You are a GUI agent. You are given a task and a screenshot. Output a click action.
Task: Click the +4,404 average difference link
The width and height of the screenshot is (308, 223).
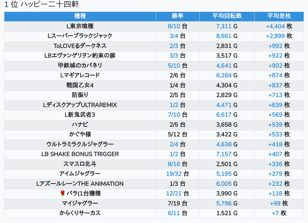tap(275, 26)
